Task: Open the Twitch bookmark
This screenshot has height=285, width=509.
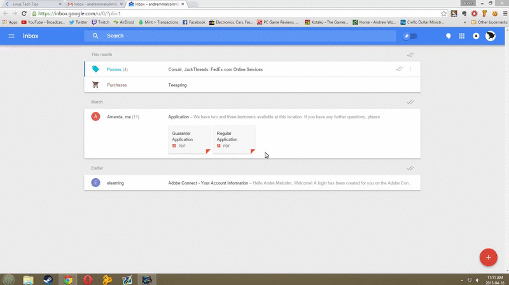Action: (101, 22)
